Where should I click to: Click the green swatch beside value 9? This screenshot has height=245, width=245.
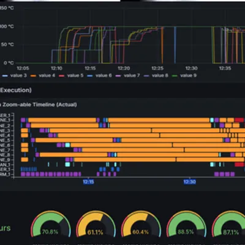point(175,76)
